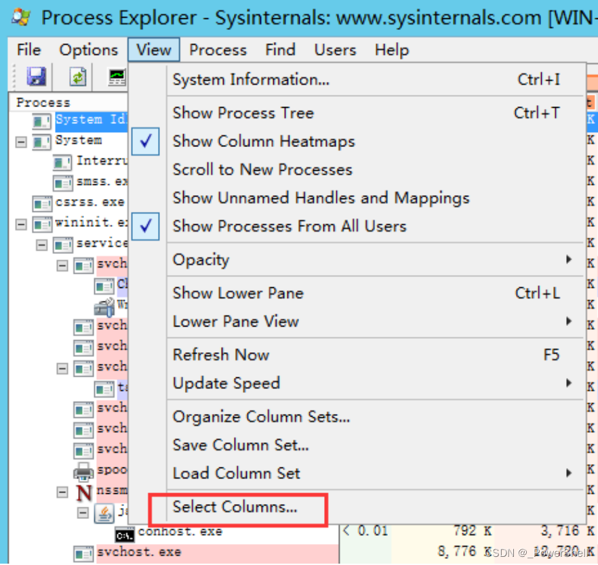Click the 3,716 K memory value
Screen dimensions: 598x565
[x=567, y=530]
